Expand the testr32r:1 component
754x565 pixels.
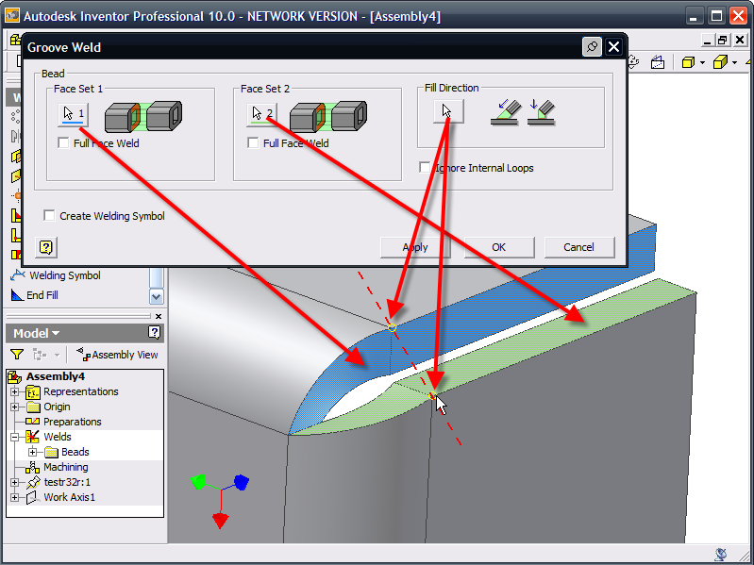pos(15,482)
